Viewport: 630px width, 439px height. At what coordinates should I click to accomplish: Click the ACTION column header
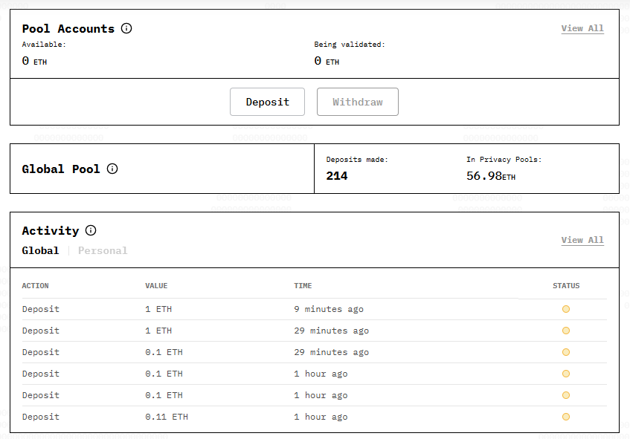(x=35, y=286)
